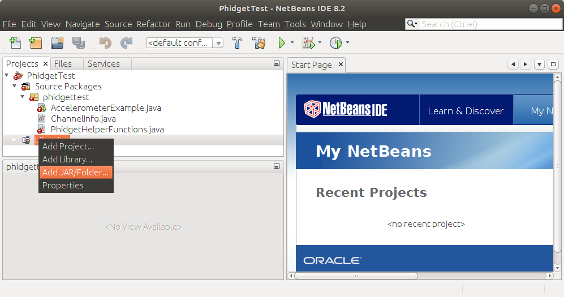The image size is (564, 297).
Task: Click the Profile Project clock icon
Action: pos(336,43)
